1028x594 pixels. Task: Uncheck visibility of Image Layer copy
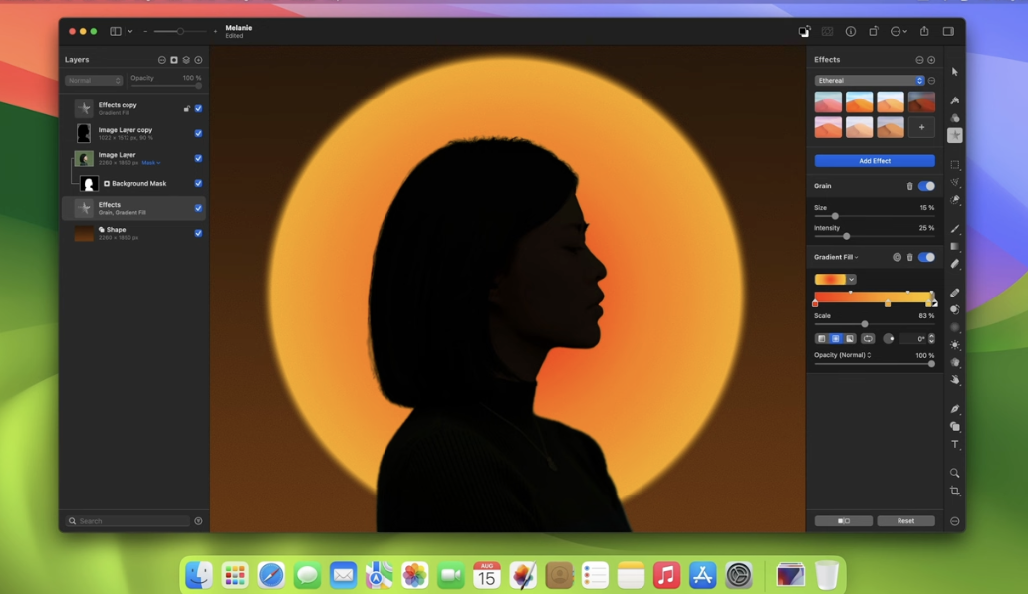[x=198, y=133]
